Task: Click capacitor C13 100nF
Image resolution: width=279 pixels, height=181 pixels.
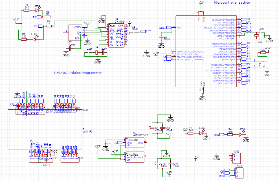Action: coord(162,128)
